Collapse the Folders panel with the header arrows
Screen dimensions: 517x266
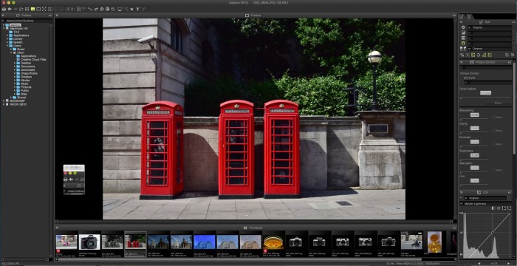50,16
